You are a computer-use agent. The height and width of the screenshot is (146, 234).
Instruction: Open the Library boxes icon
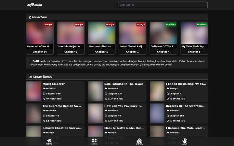tap(139, 140)
